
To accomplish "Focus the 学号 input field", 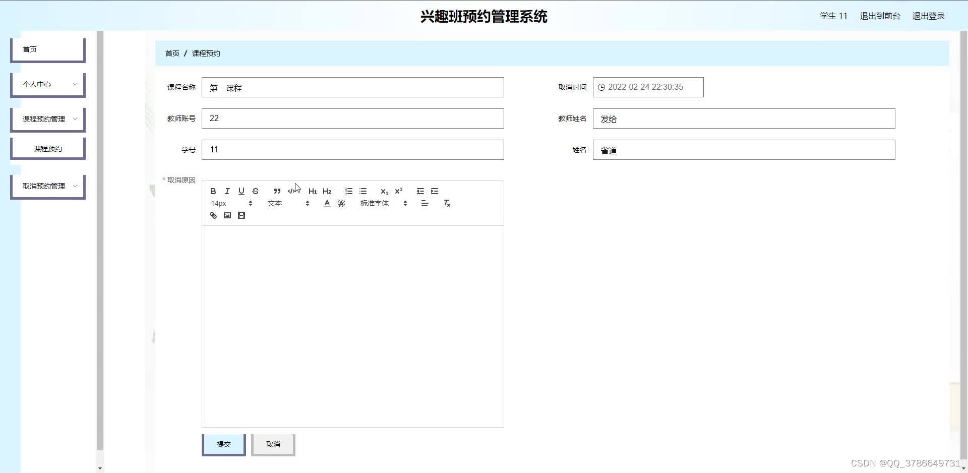I will click(x=353, y=150).
